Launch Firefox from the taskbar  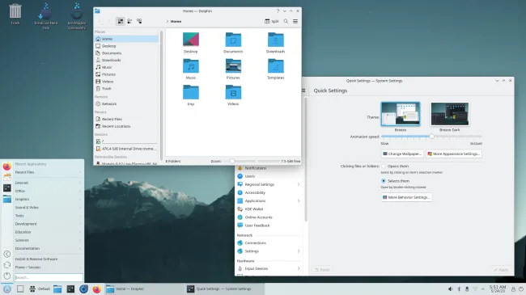[96, 289]
